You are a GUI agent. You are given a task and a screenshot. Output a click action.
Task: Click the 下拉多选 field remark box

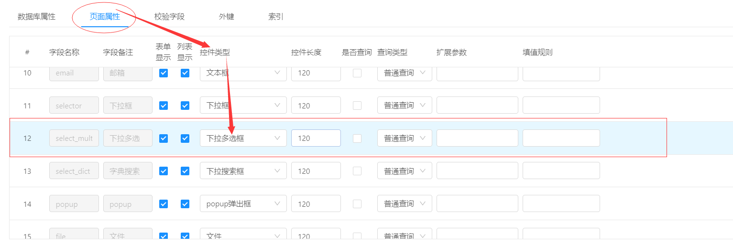pos(128,138)
